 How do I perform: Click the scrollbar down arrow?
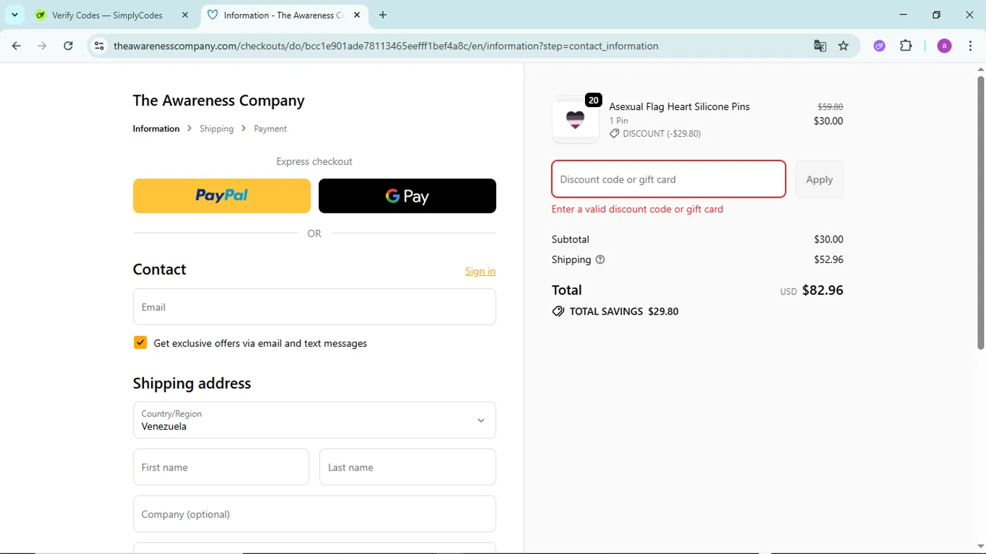click(x=980, y=546)
